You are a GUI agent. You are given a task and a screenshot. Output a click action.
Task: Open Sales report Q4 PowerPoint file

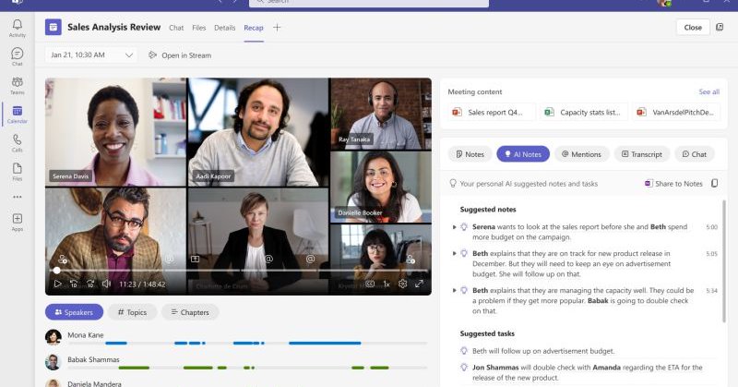tap(492, 112)
